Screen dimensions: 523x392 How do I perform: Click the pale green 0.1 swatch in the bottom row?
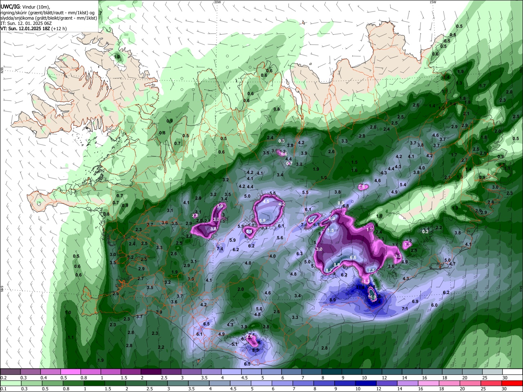(x=10, y=383)
